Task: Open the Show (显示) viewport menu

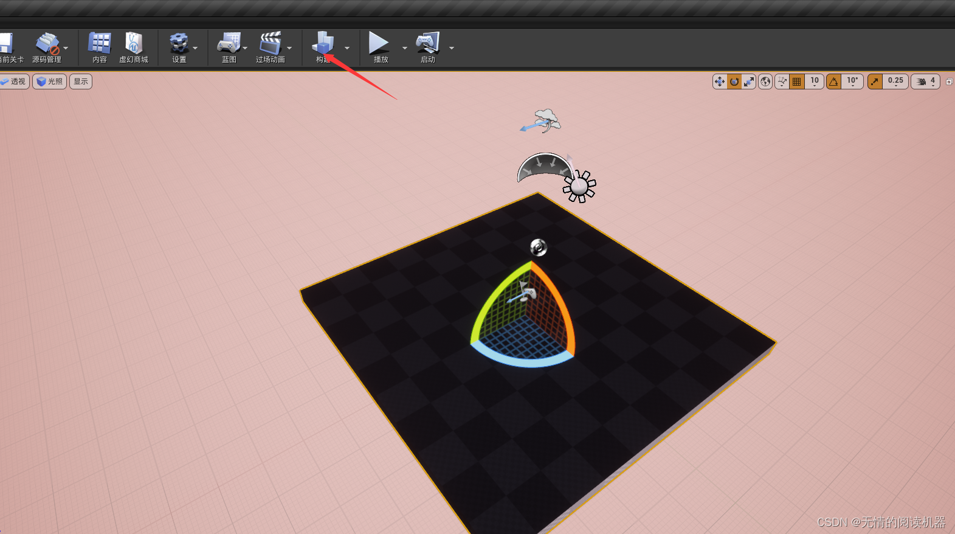Action: pos(81,81)
